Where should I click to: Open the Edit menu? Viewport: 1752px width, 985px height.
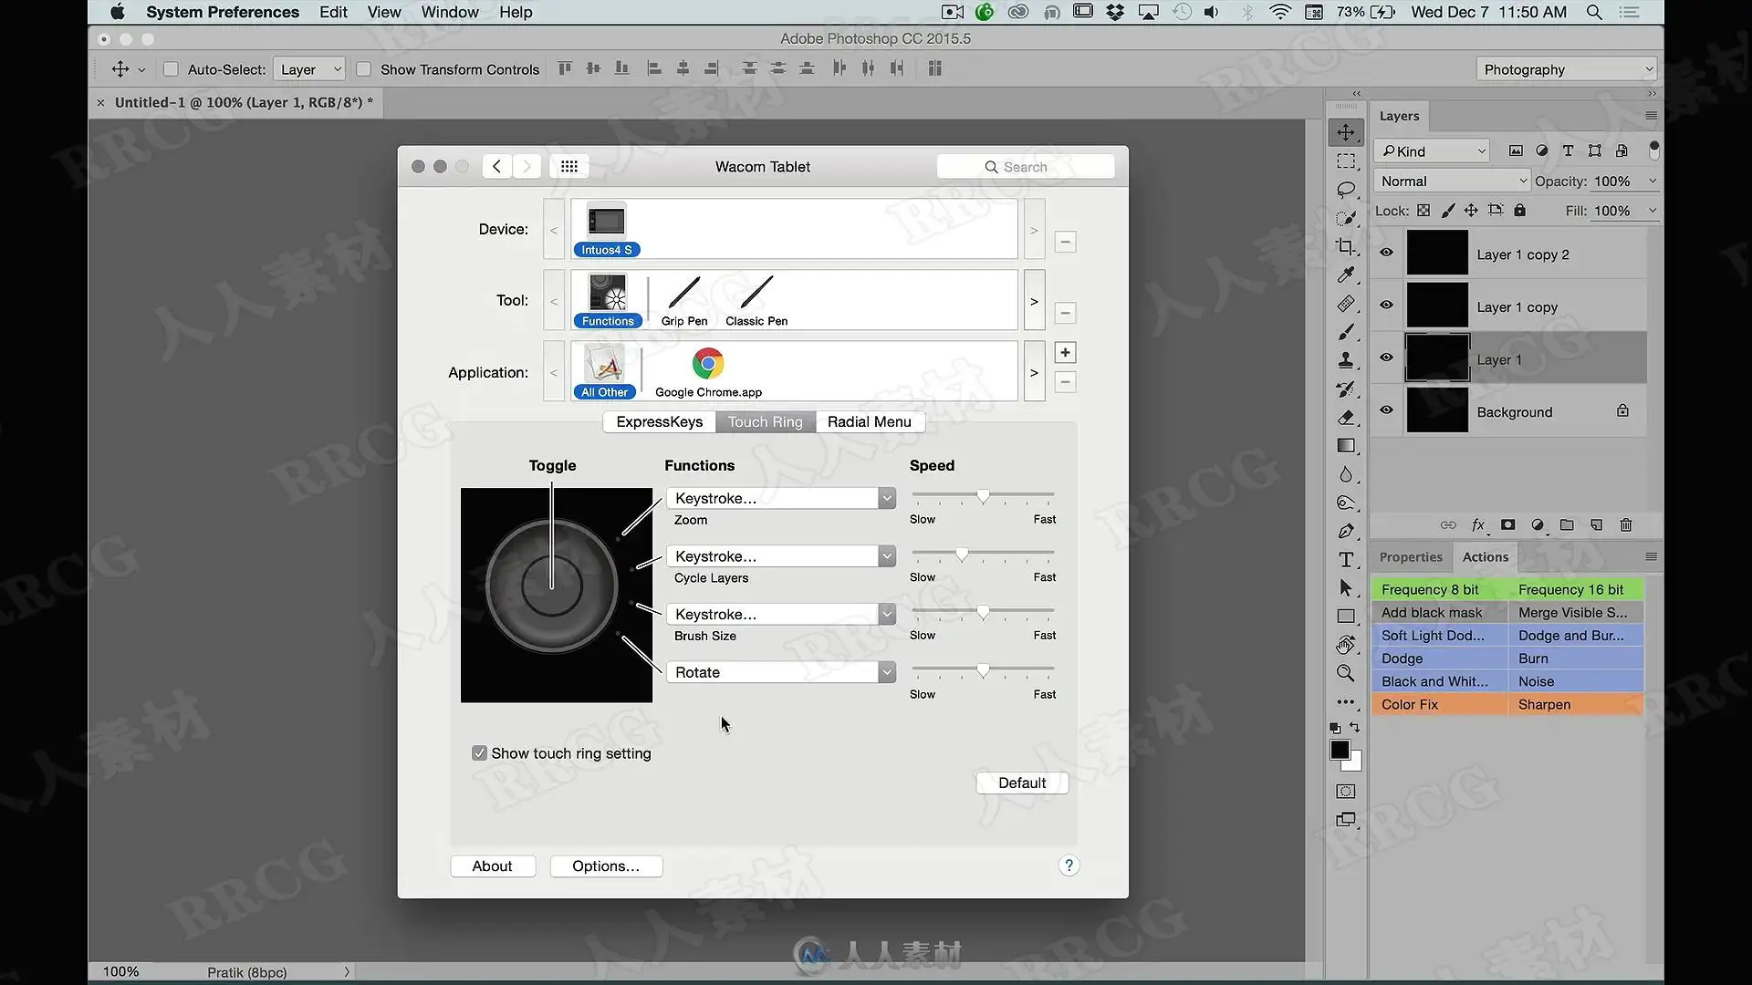pyautogui.click(x=333, y=12)
